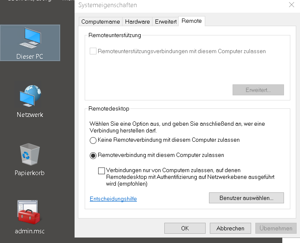Click the Erweitert... button in Remoteunterstützung
300x243 pixels.
[258, 90]
